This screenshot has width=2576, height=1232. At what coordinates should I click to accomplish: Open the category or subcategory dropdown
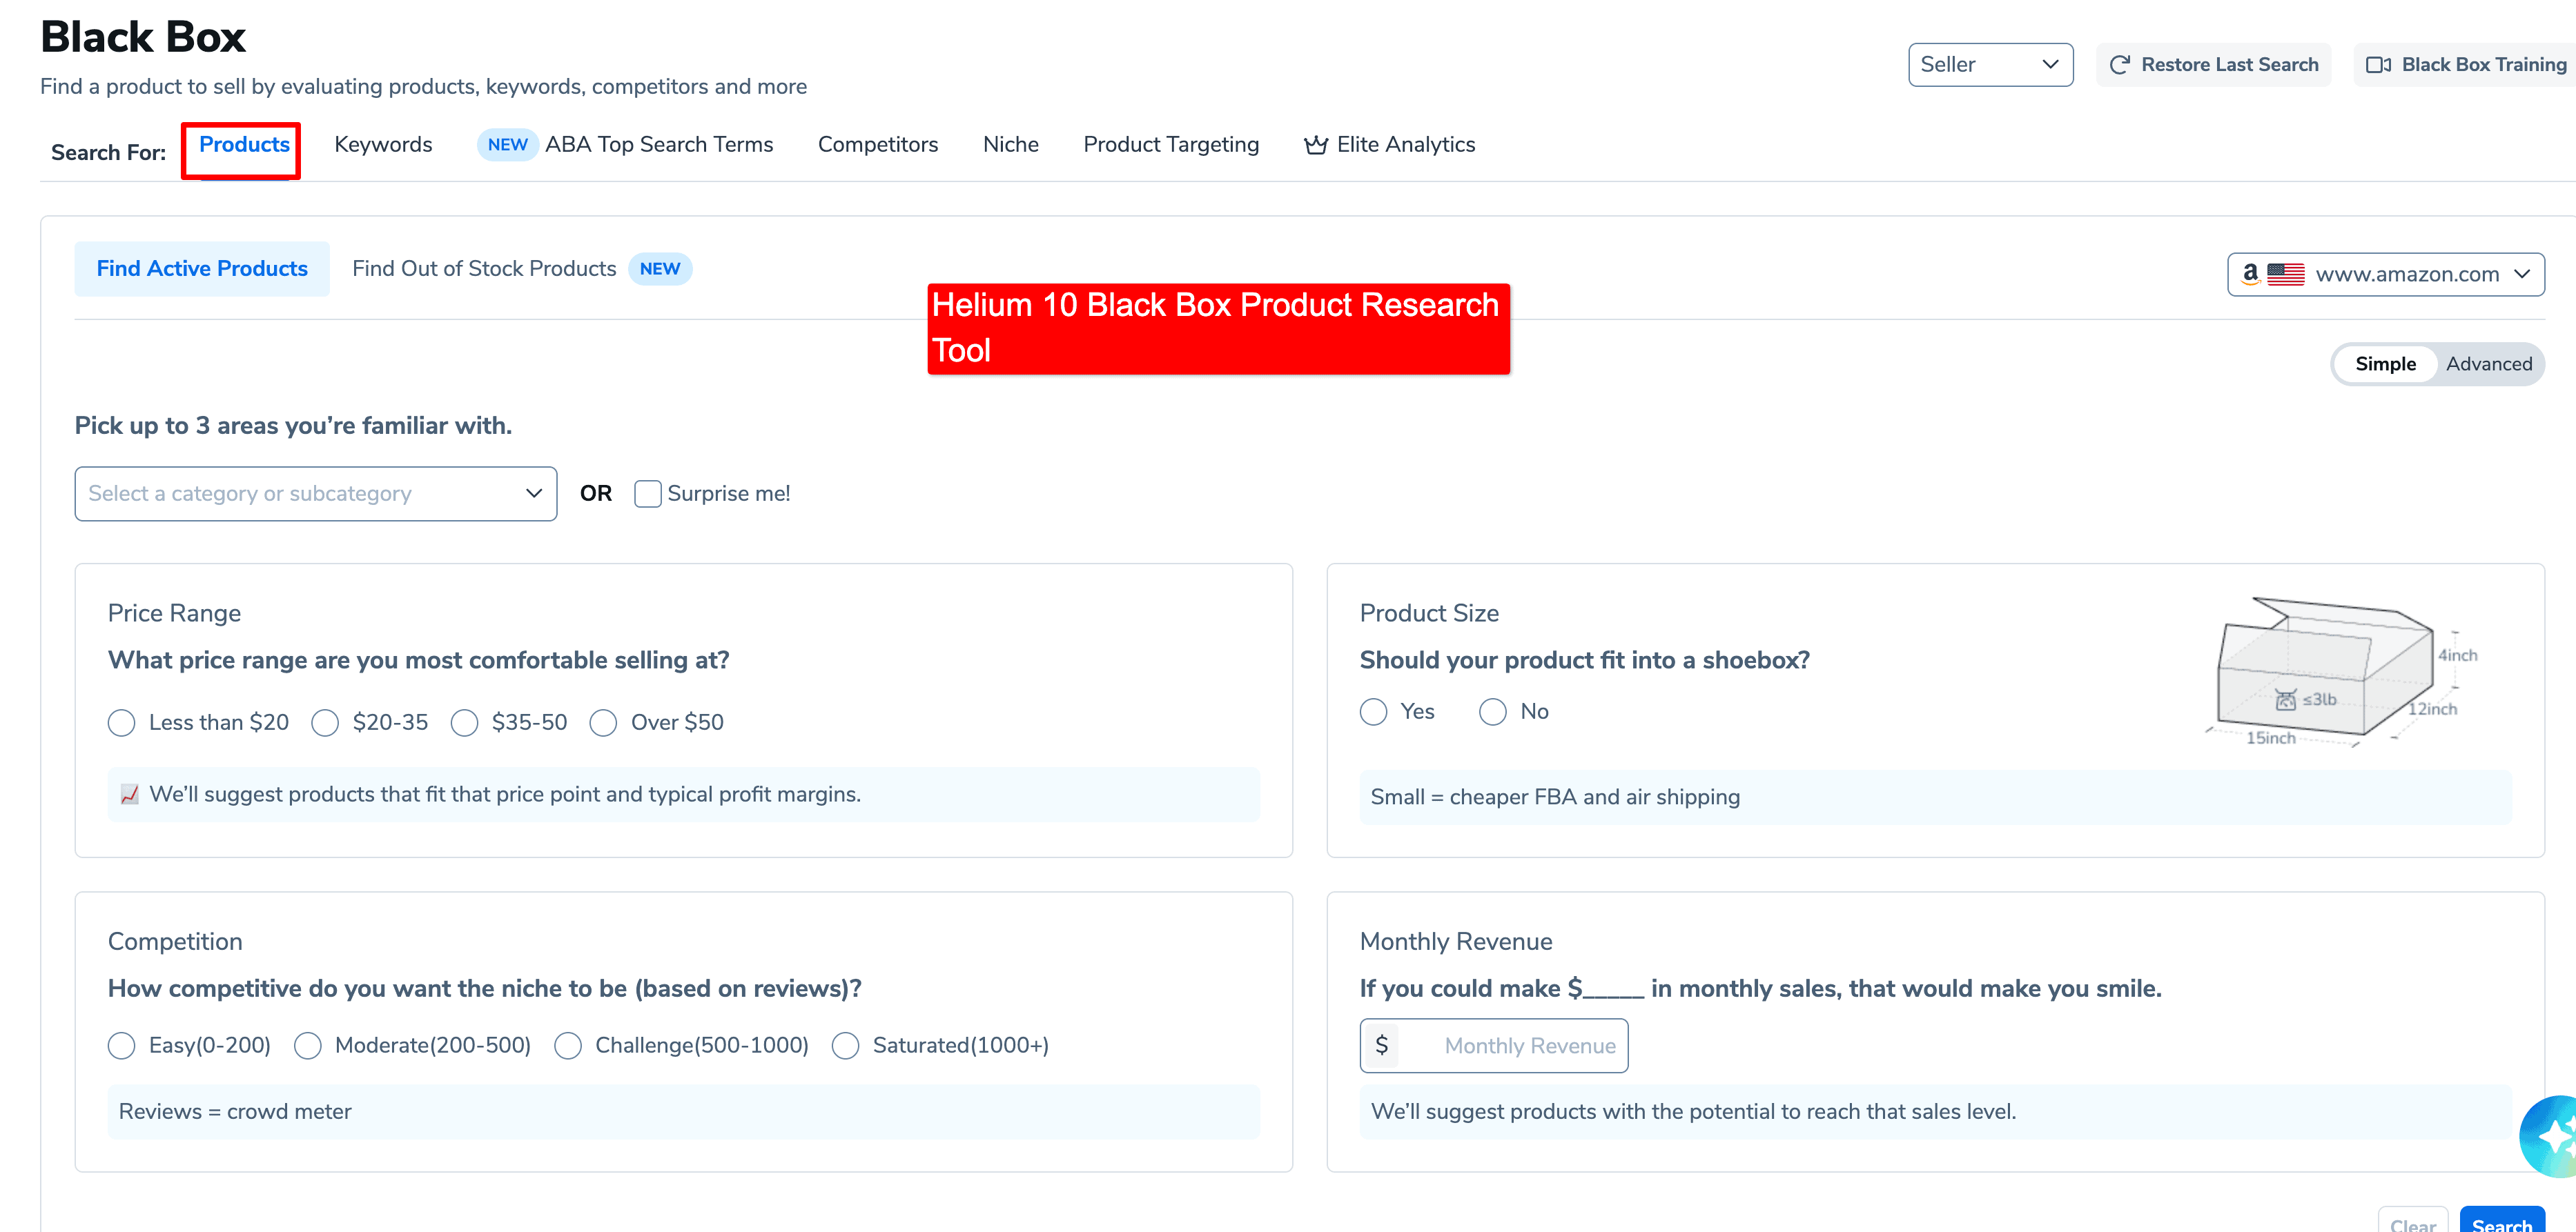pos(315,494)
